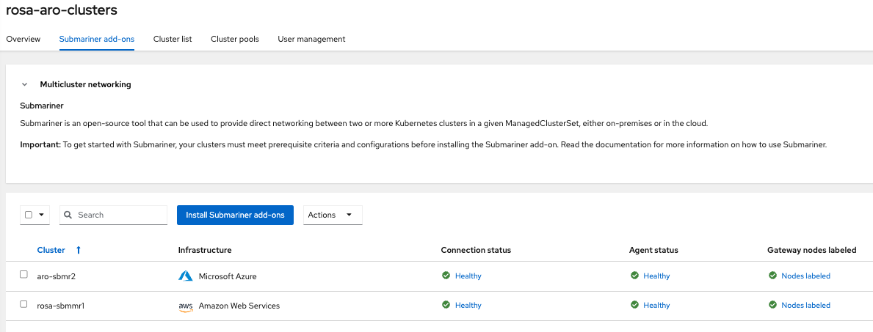
Task: Click the Microsoft Azure logo icon
Action: coord(185,276)
